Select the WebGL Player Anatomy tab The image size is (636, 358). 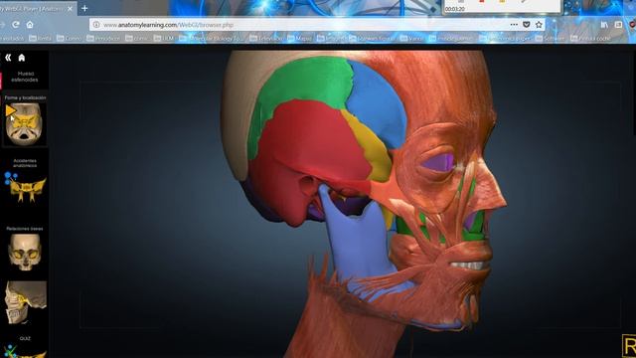(x=37, y=9)
